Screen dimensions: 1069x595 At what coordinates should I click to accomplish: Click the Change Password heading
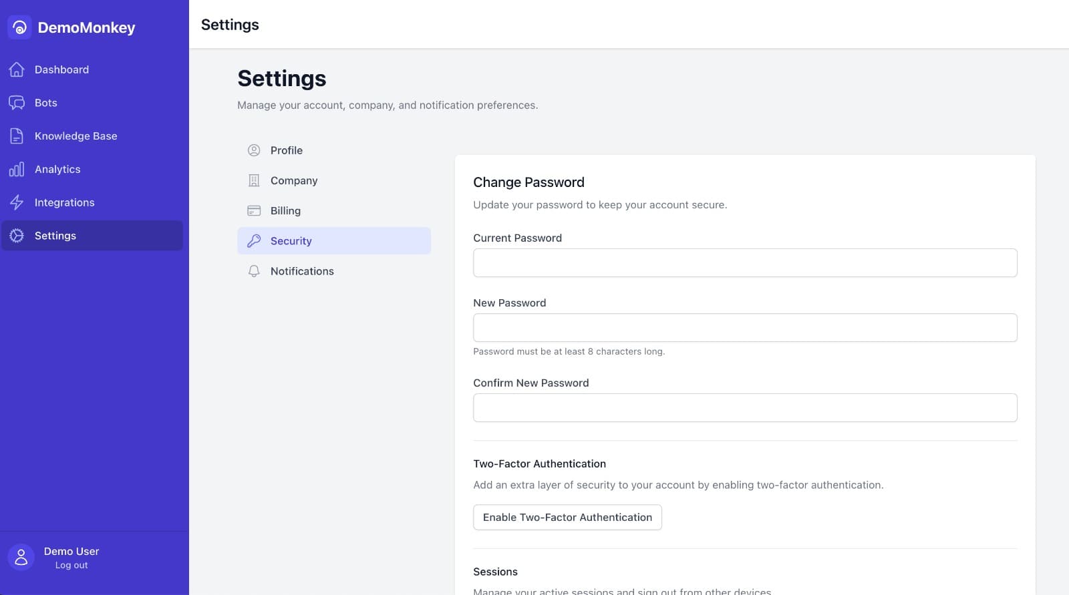click(x=528, y=182)
